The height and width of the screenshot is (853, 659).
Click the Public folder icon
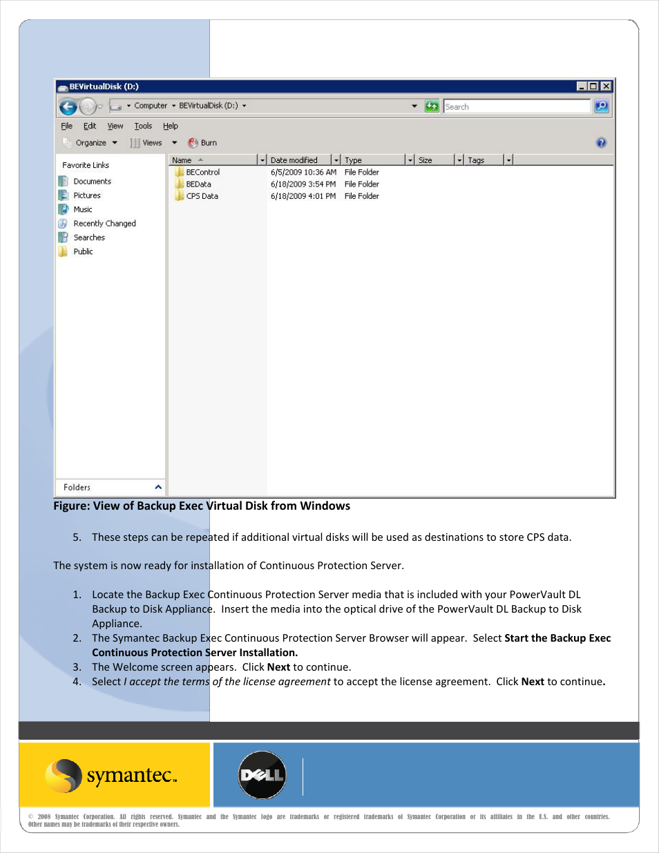point(64,251)
